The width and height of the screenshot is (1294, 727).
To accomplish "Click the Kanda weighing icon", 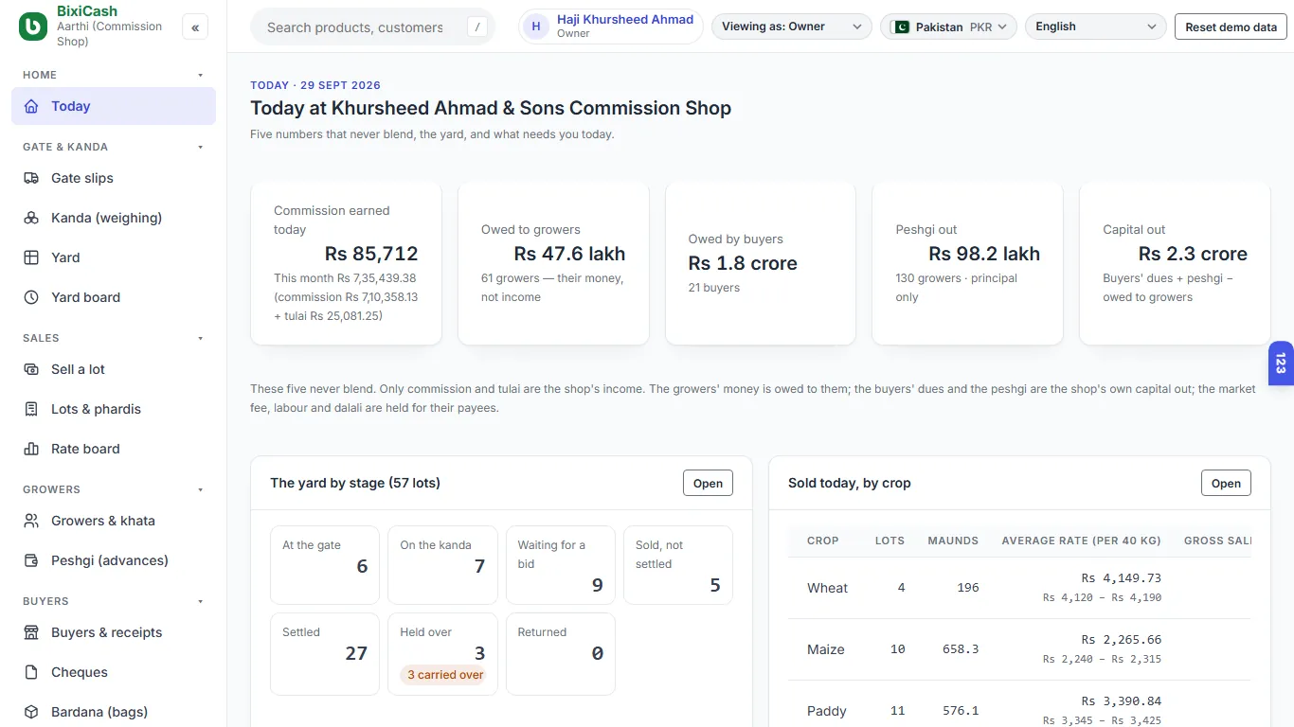I will tap(32, 218).
